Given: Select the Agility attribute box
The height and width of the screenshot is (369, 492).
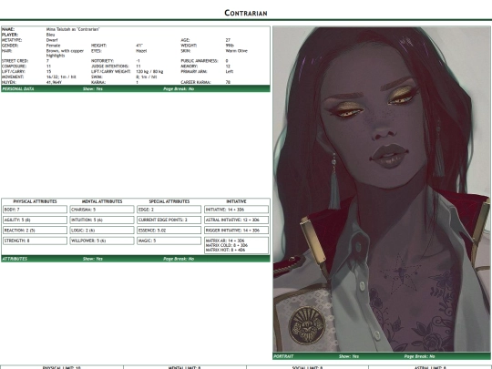Looking at the screenshot, I should 35,220.
